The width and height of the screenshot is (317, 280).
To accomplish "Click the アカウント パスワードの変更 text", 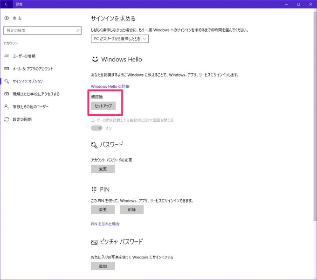I will 111,160.
